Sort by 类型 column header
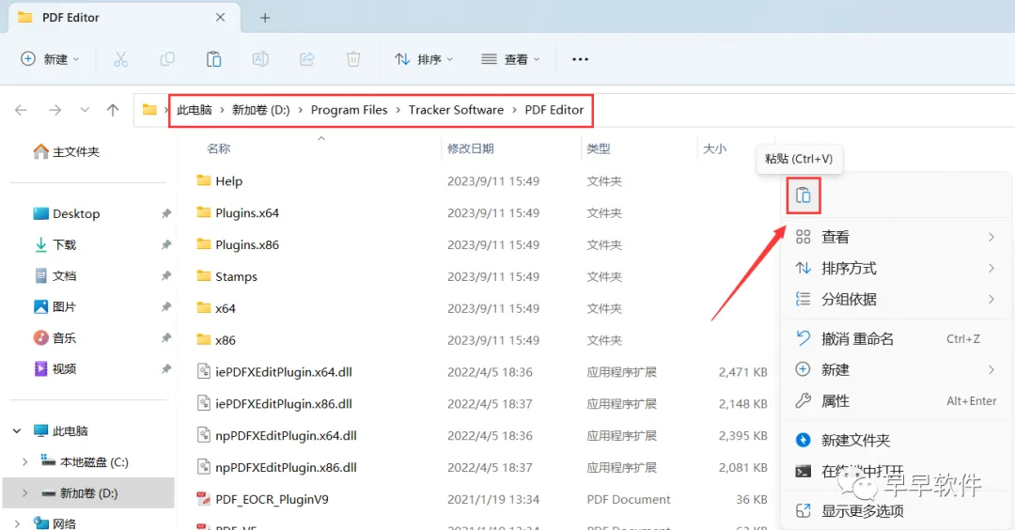The height and width of the screenshot is (530, 1015). tap(598, 148)
